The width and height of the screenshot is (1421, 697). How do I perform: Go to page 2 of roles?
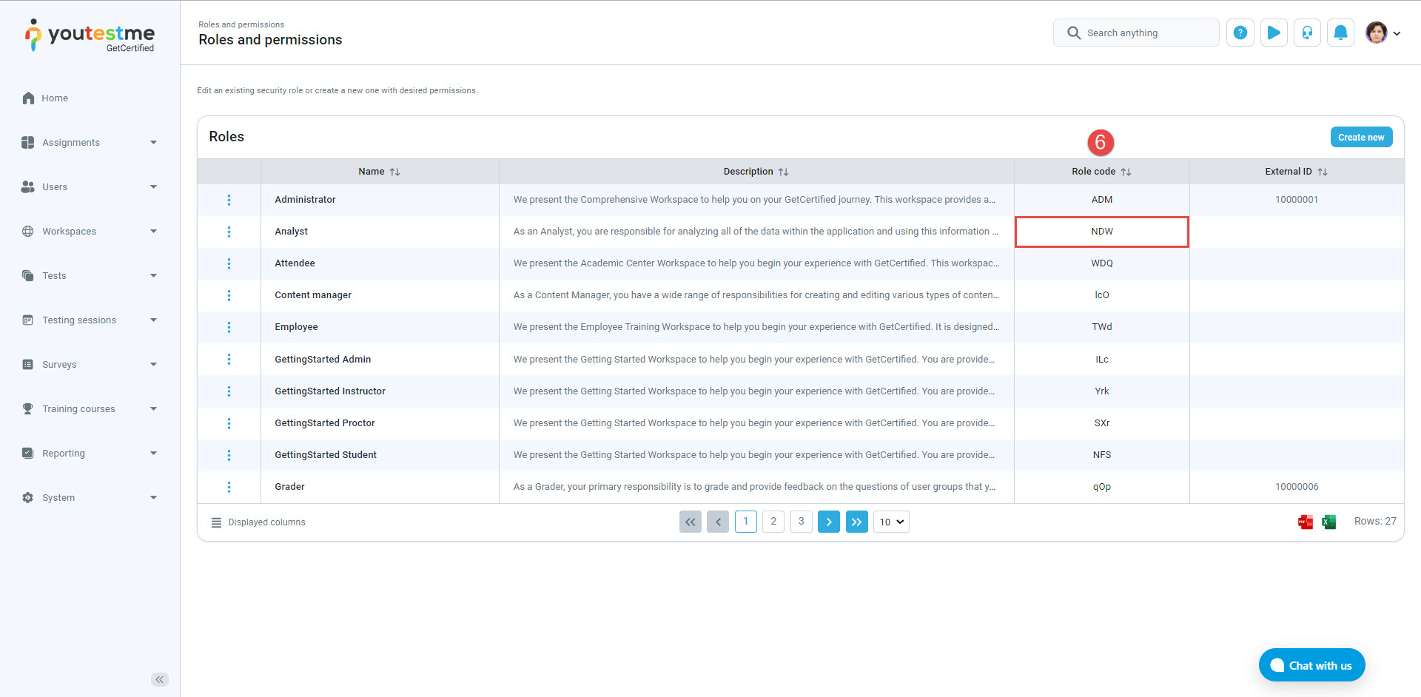[773, 522]
